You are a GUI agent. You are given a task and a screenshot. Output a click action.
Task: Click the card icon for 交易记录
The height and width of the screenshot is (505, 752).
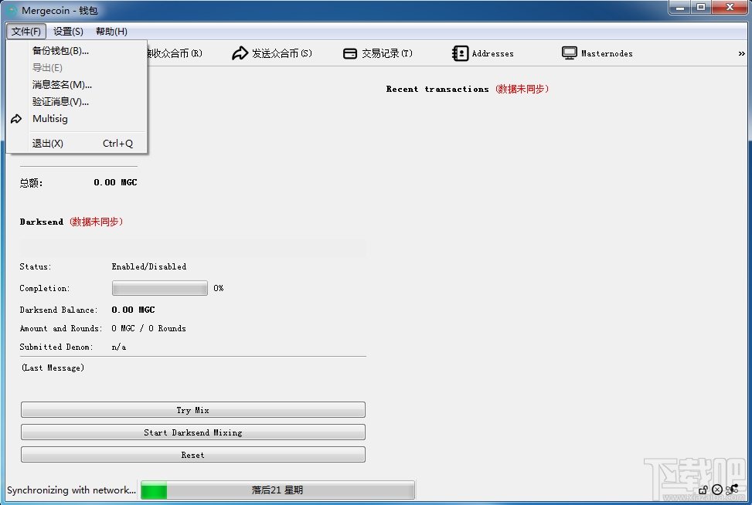(350, 53)
